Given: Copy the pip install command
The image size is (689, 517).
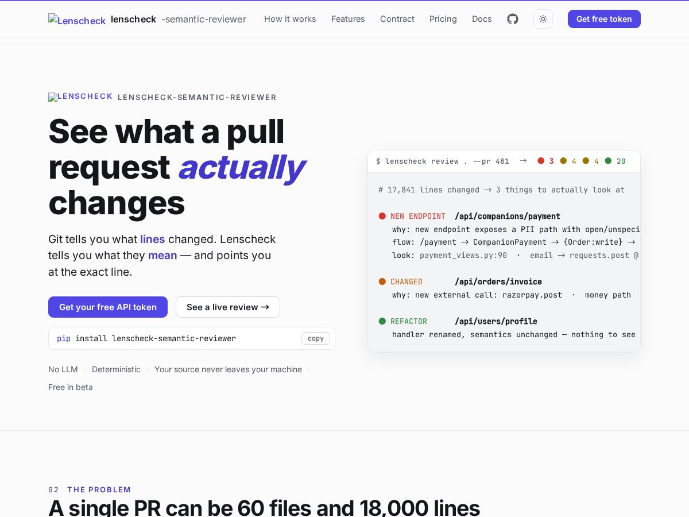Looking at the screenshot, I should coord(316,338).
